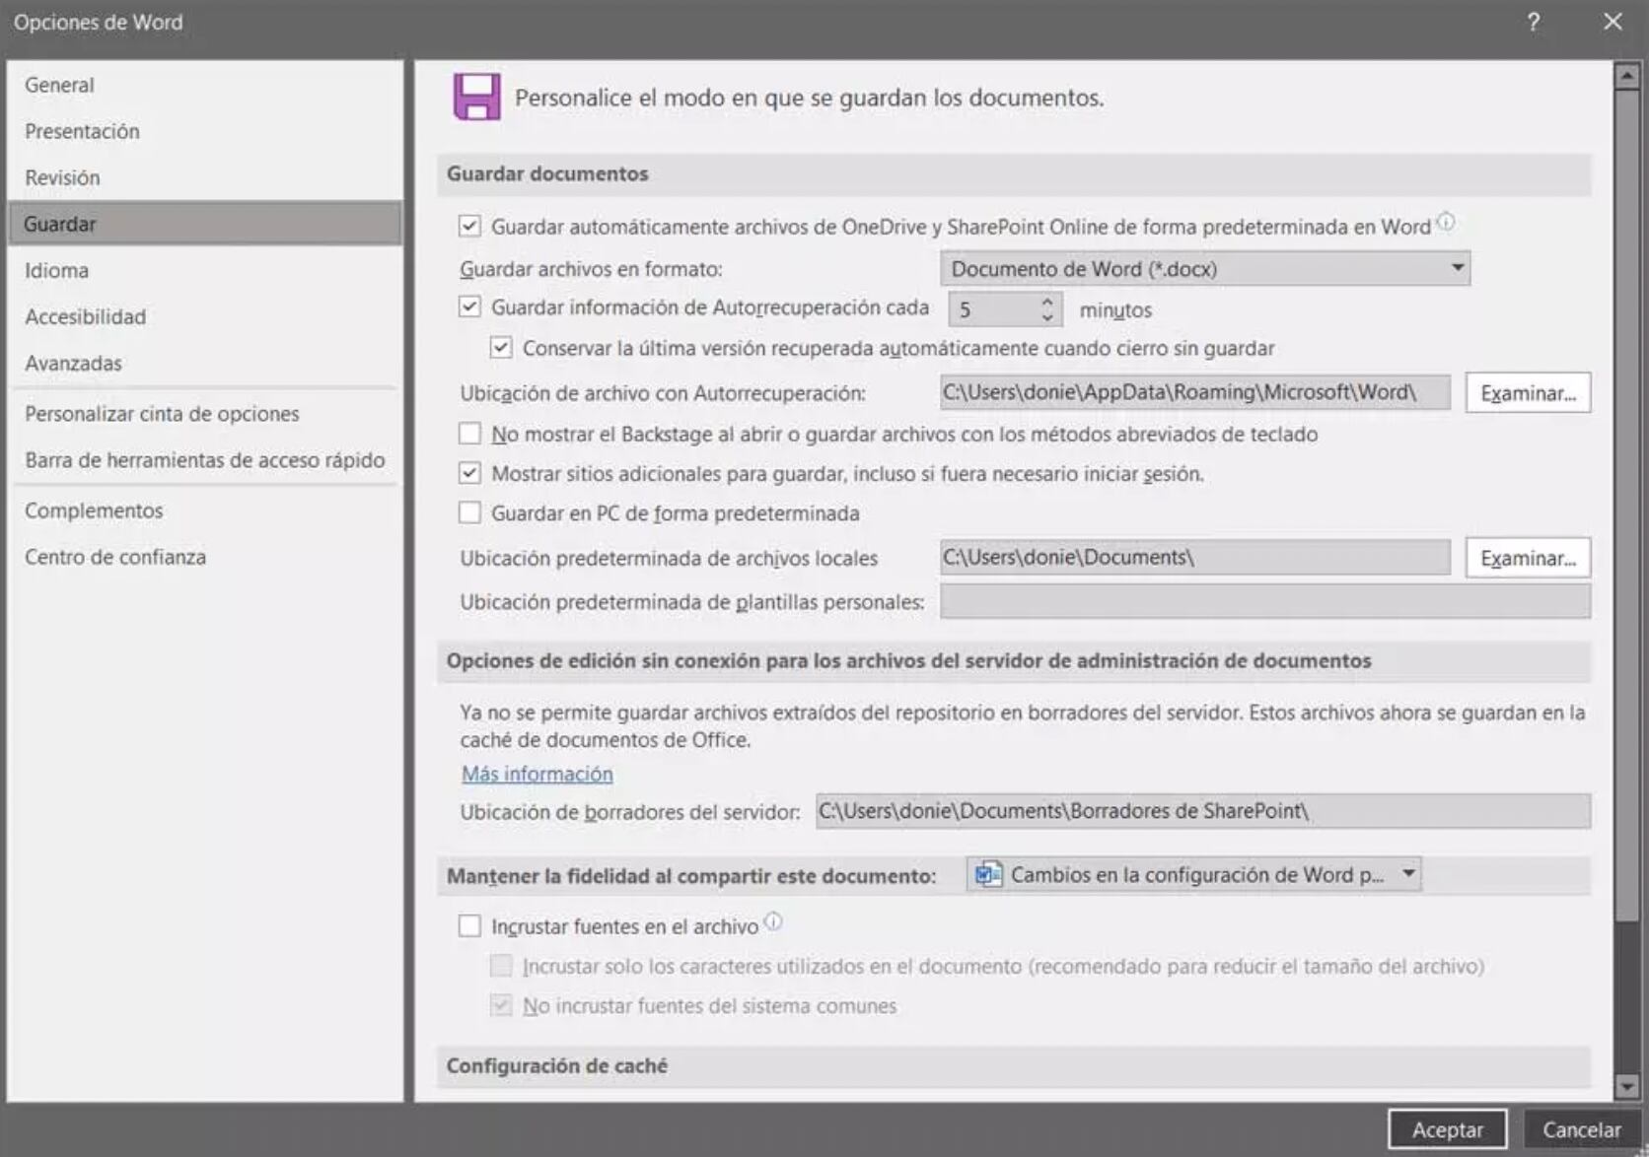Image resolution: width=1649 pixels, height=1157 pixels.
Task: Increase Autorrecuperación minutes with spinner arrow
Action: click(x=1047, y=302)
